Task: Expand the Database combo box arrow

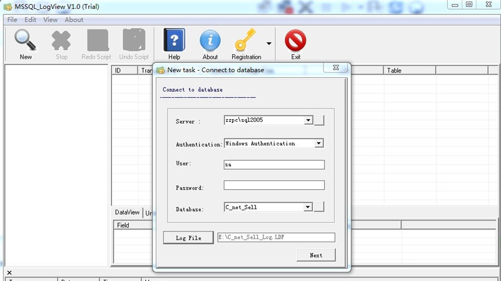Action: pyautogui.click(x=308, y=207)
